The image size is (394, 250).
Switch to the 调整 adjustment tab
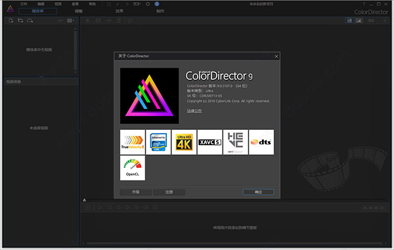pos(79,11)
